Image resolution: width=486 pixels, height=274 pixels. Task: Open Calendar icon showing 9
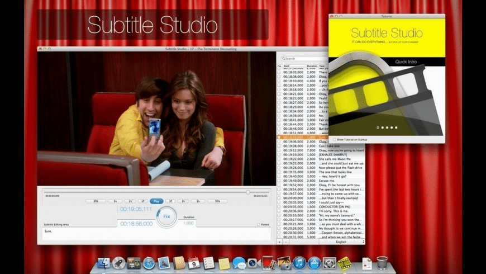[194, 263]
